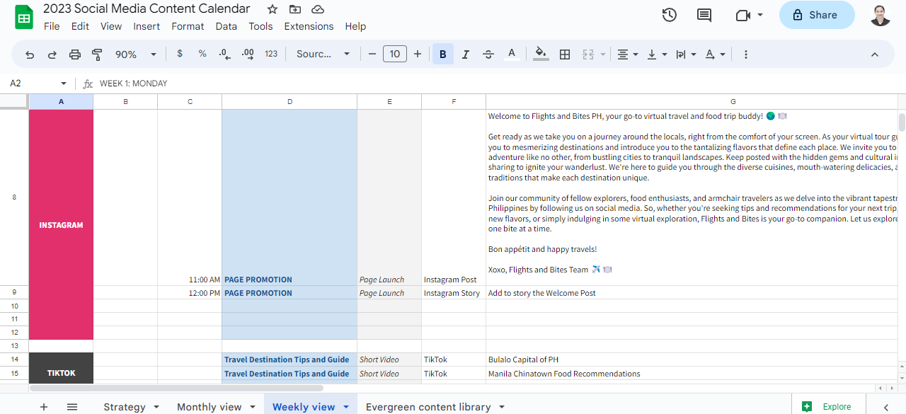Click the font size input field
Image resolution: width=906 pixels, height=414 pixels.
(395, 54)
